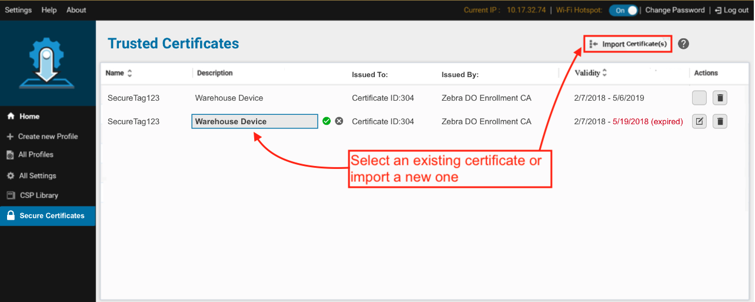755x302 pixels.
Task: Delete the expired SecureTag123 certificate
Action: pyautogui.click(x=720, y=122)
